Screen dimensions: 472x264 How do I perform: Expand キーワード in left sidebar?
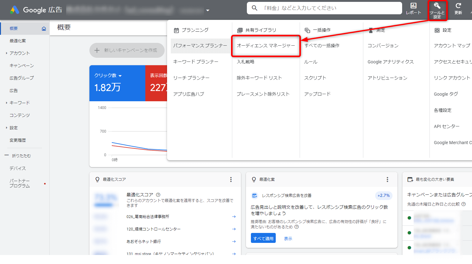pyautogui.click(x=7, y=103)
